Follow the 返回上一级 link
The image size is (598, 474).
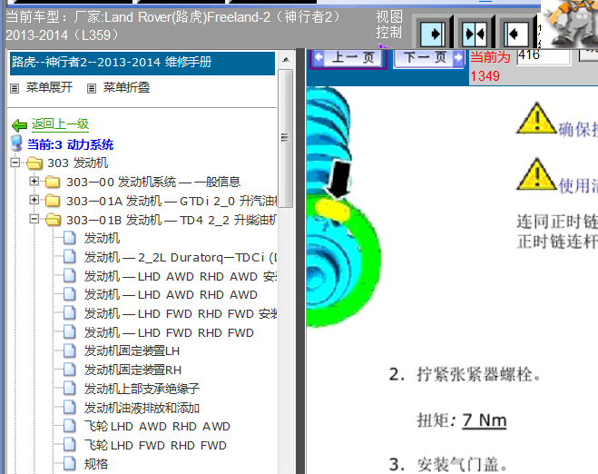click(x=60, y=124)
